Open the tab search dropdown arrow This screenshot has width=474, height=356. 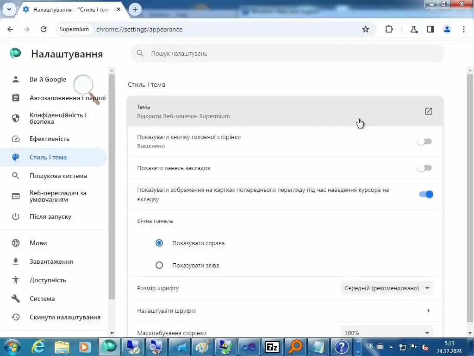point(9,9)
